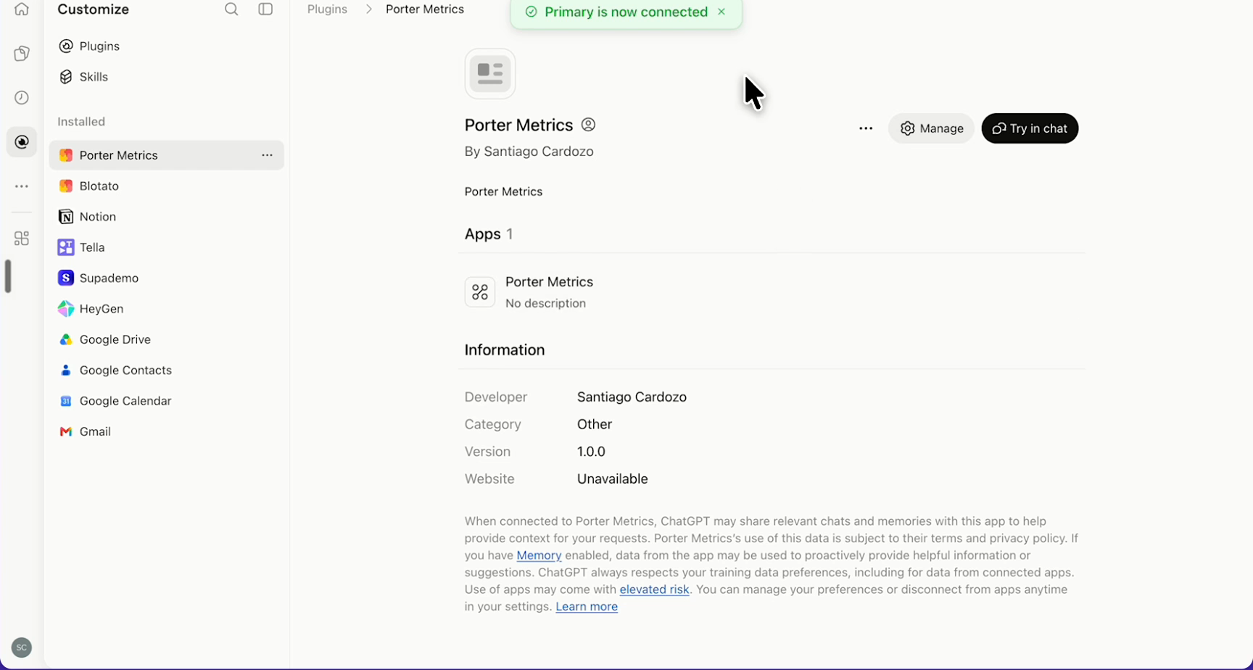1253x670 pixels.
Task: Open more options ellipsis in left rail
Action: 22,186
